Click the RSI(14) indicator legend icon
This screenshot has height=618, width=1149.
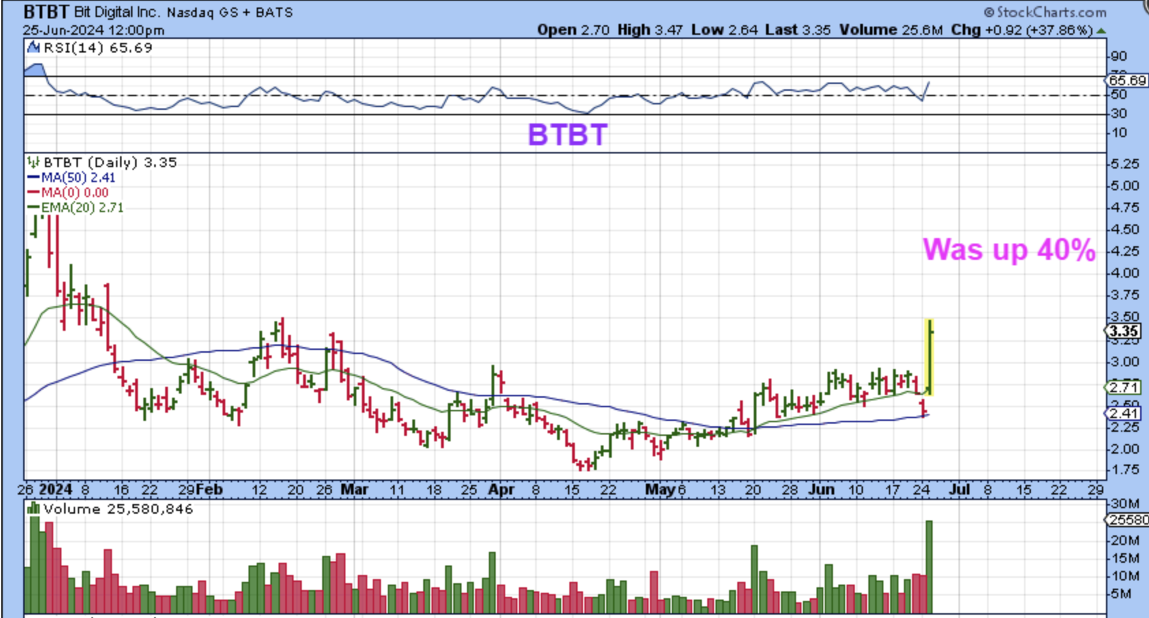click(x=33, y=48)
